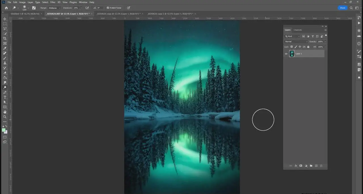Collapse the Layers panel with double arrows
The width and height of the screenshot is (363, 194).
(x=322, y=26)
